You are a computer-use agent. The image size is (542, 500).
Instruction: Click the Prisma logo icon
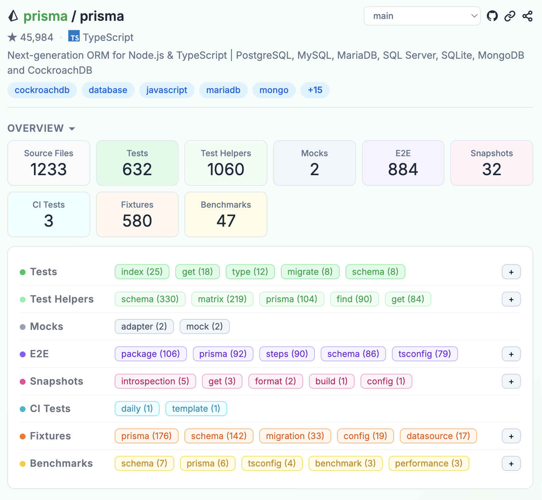(13, 16)
